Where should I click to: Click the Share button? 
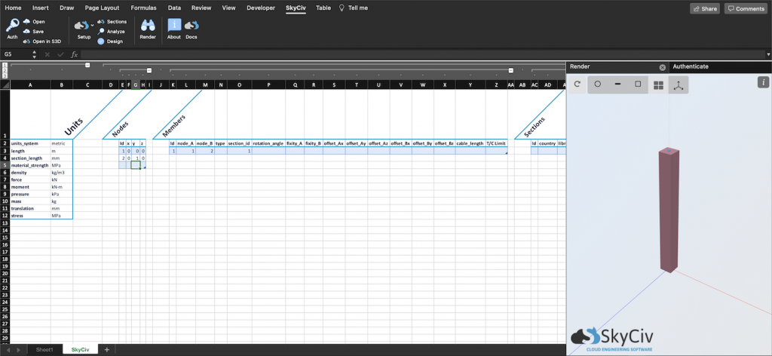coord(705,8)
